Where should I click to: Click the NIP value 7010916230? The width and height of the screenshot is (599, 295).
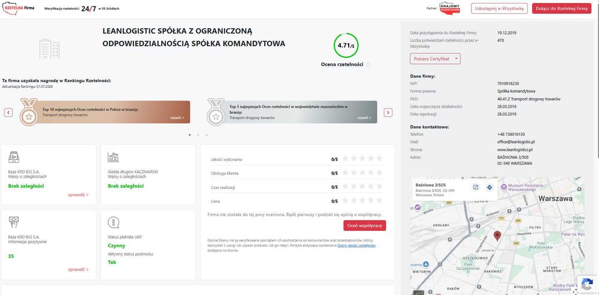[508, 84]
